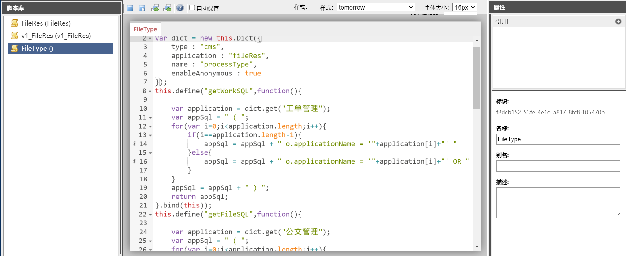
Task: Enable the 自动保存 checkbox
Action: click(x=192, y=8)
